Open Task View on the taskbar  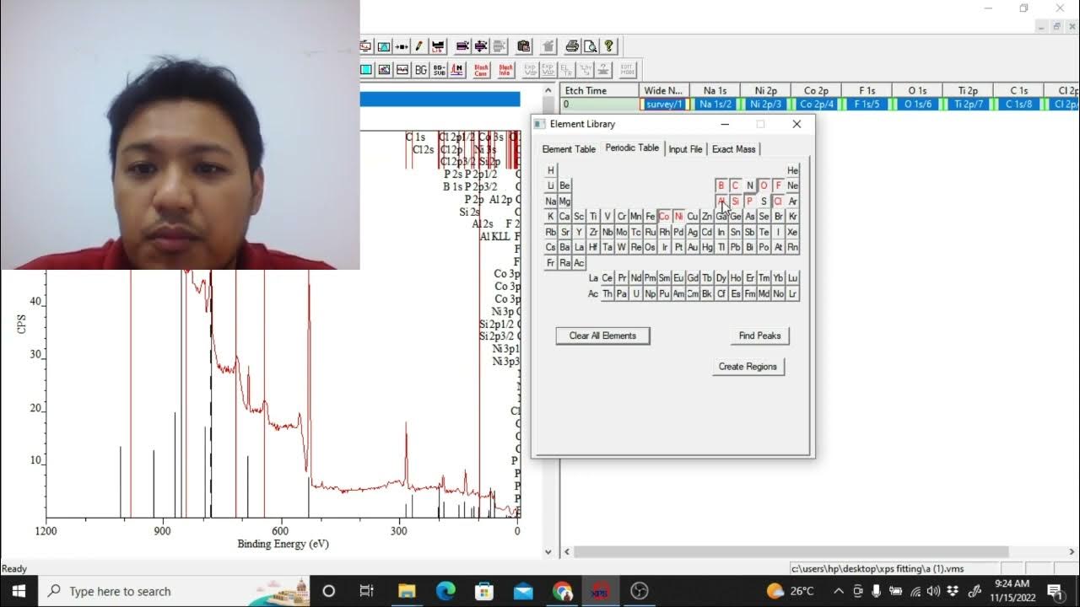tap(366, 591)
